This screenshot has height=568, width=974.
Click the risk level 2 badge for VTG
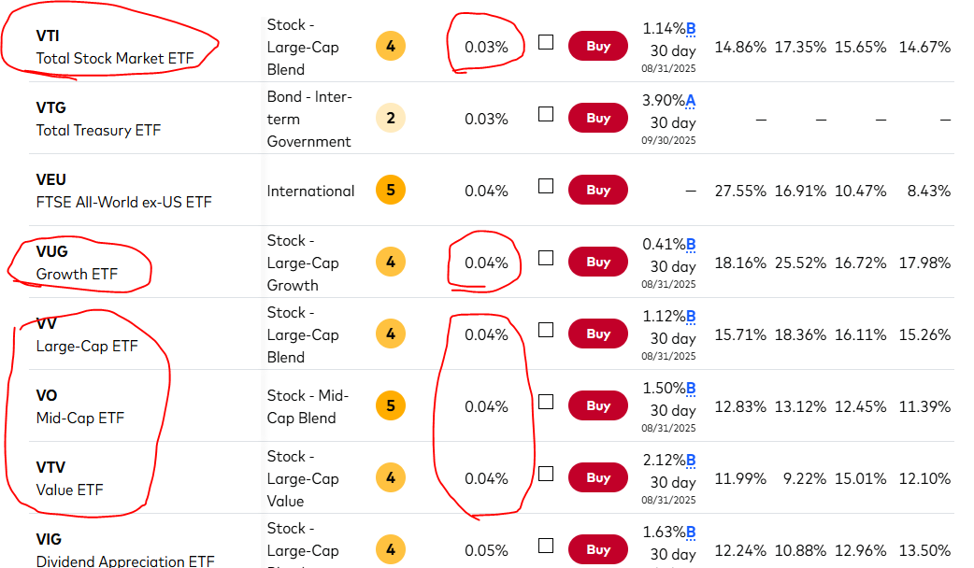coord(391,119)
